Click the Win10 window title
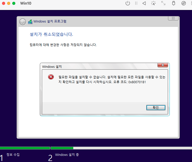Image resolution: width=192 pixels, height=162 pixels. coord(26,3)
